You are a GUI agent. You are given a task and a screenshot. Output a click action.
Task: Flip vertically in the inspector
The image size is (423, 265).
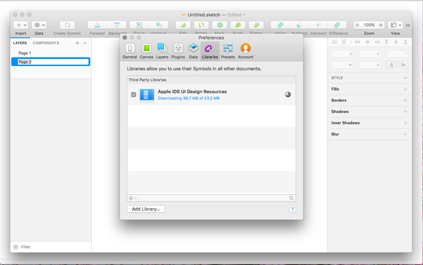pyautogui.click(x=403, y=65)
